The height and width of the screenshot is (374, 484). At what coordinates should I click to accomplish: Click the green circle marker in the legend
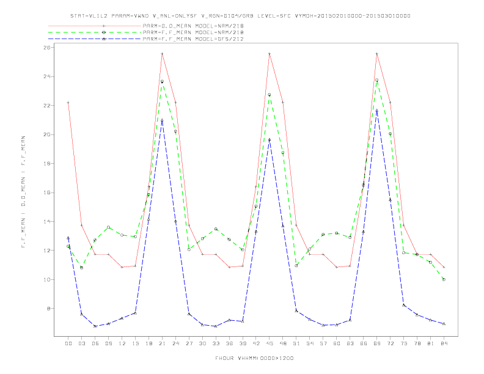click(104, 32)
